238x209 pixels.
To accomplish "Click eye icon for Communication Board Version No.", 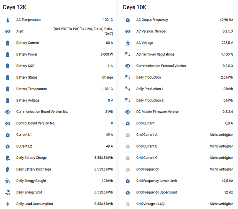I will coord(8,112).
